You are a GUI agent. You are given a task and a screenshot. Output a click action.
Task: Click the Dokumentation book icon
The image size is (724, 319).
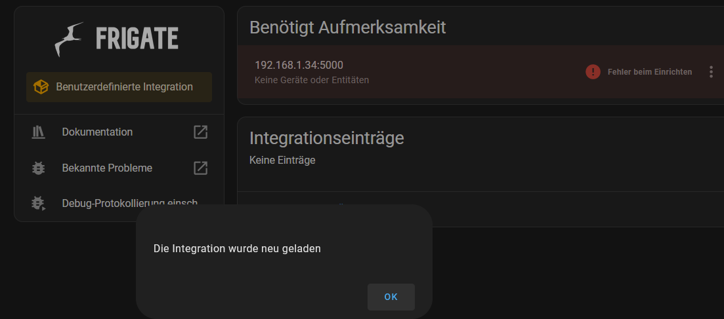38,132
